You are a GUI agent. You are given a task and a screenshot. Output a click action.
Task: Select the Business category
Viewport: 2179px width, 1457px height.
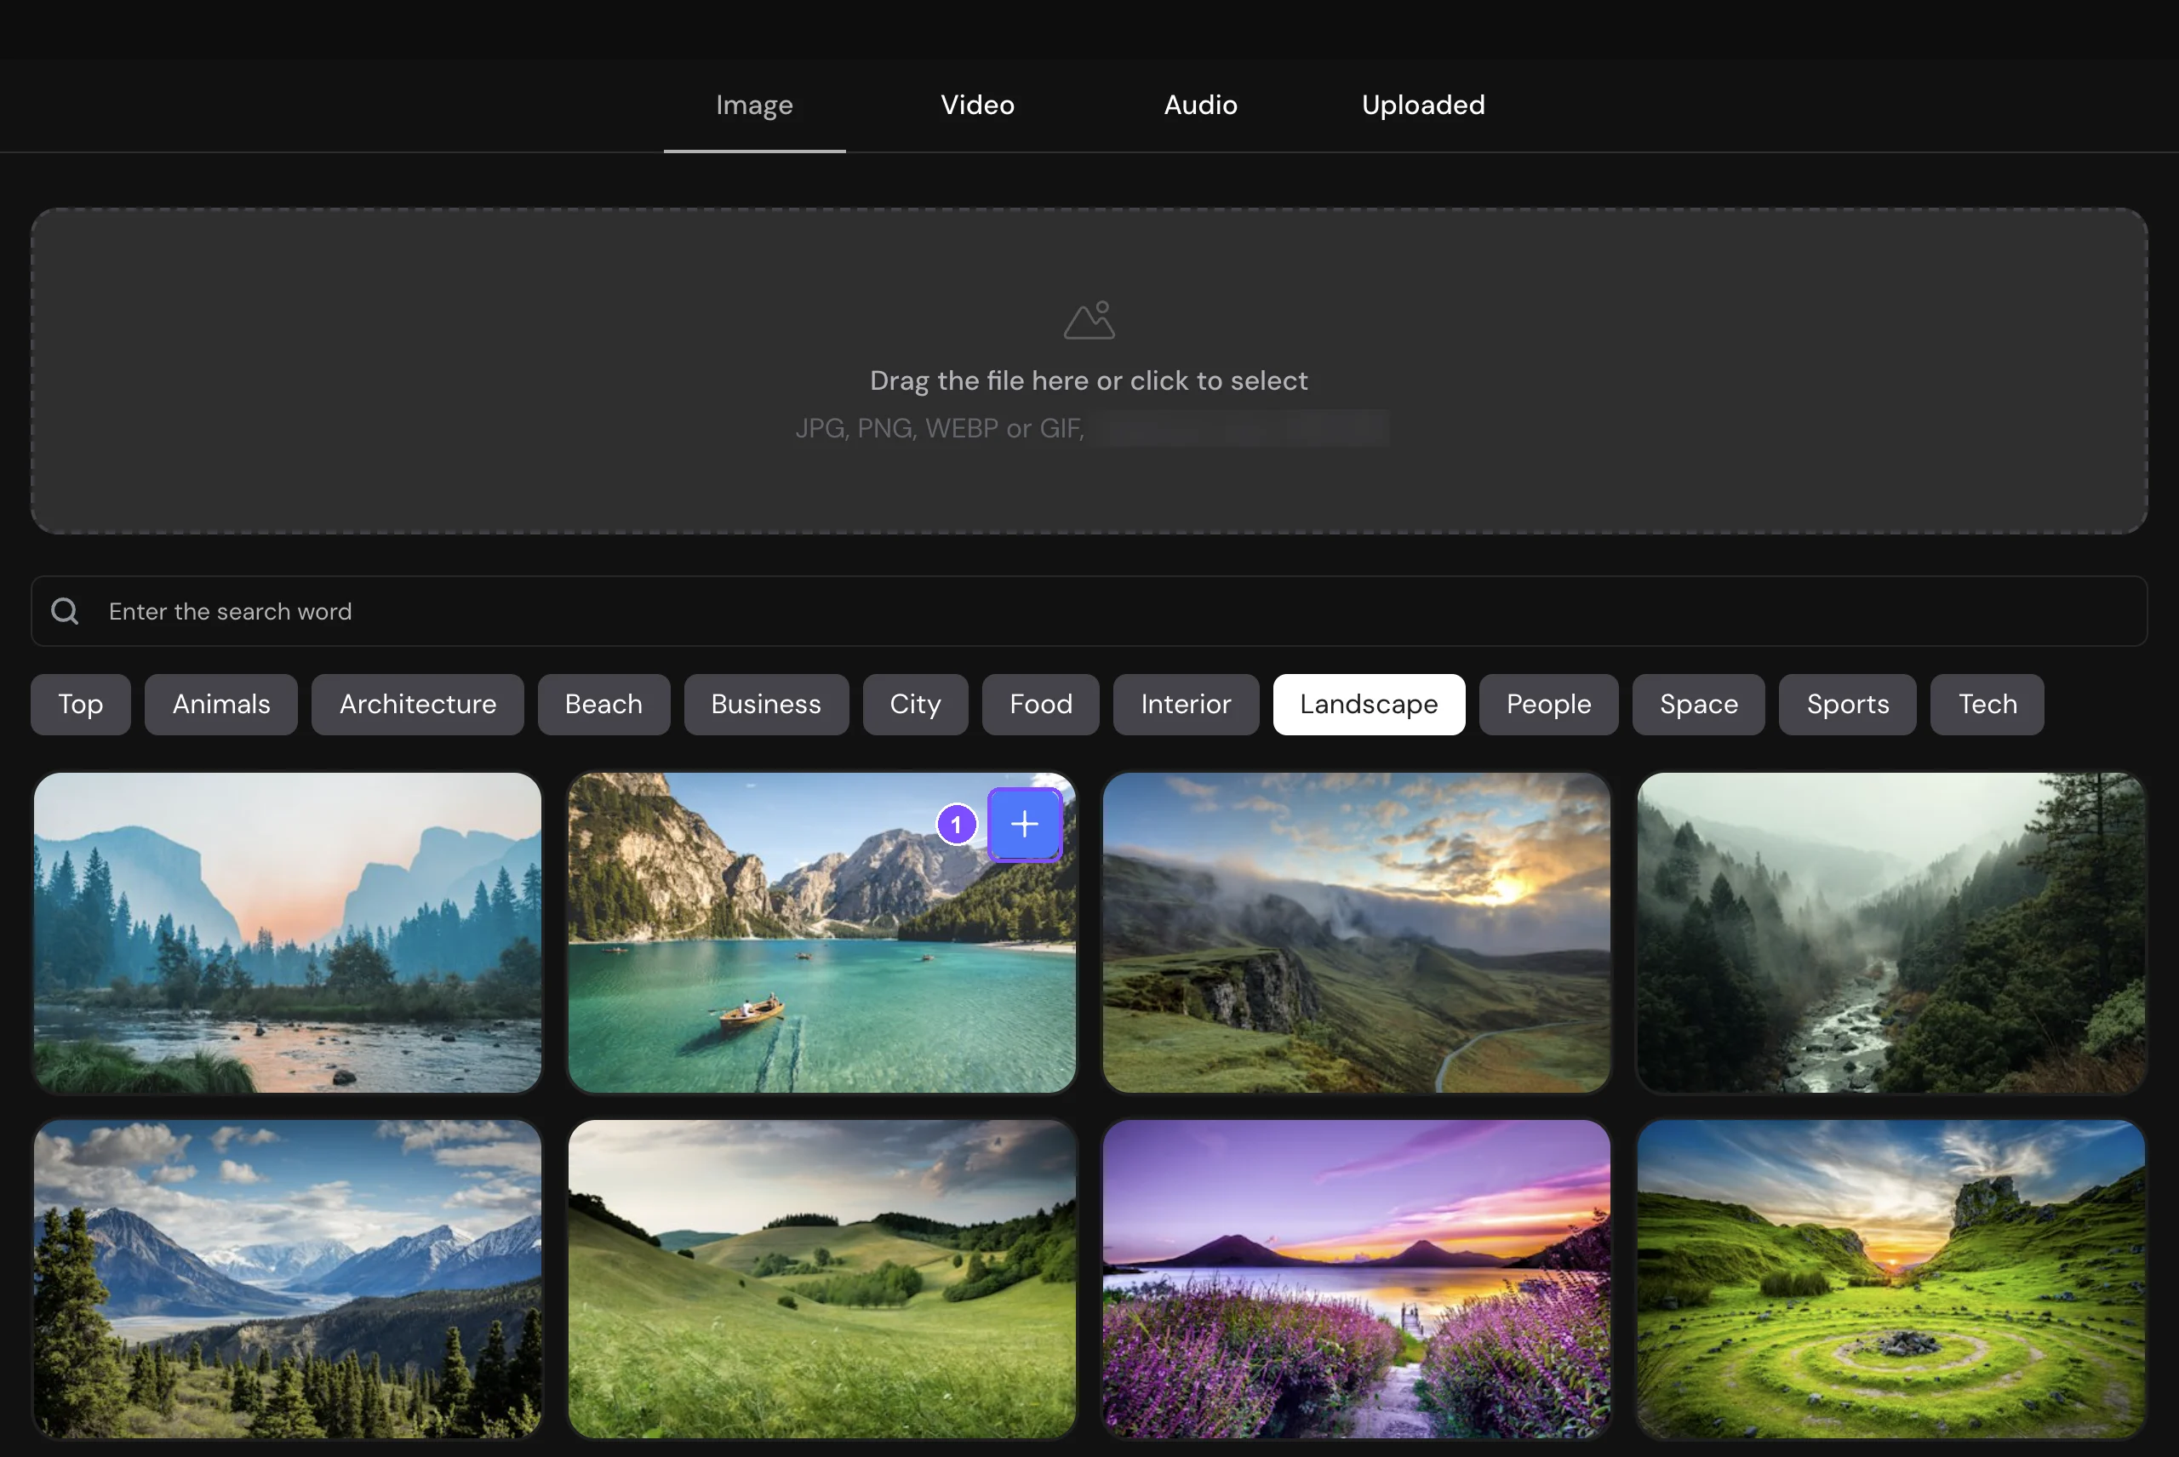[x=766, y=705]
